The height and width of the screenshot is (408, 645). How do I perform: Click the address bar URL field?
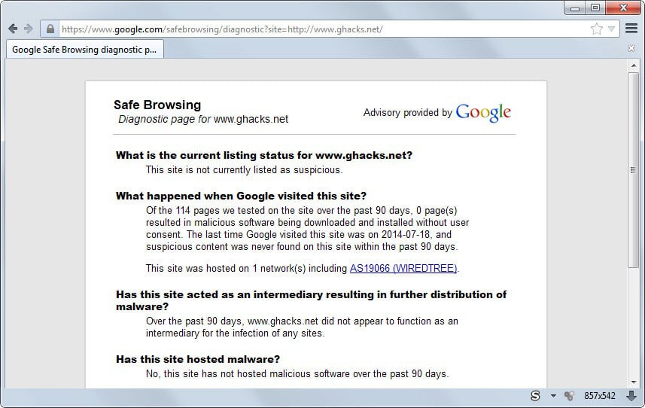coord(316,29)
